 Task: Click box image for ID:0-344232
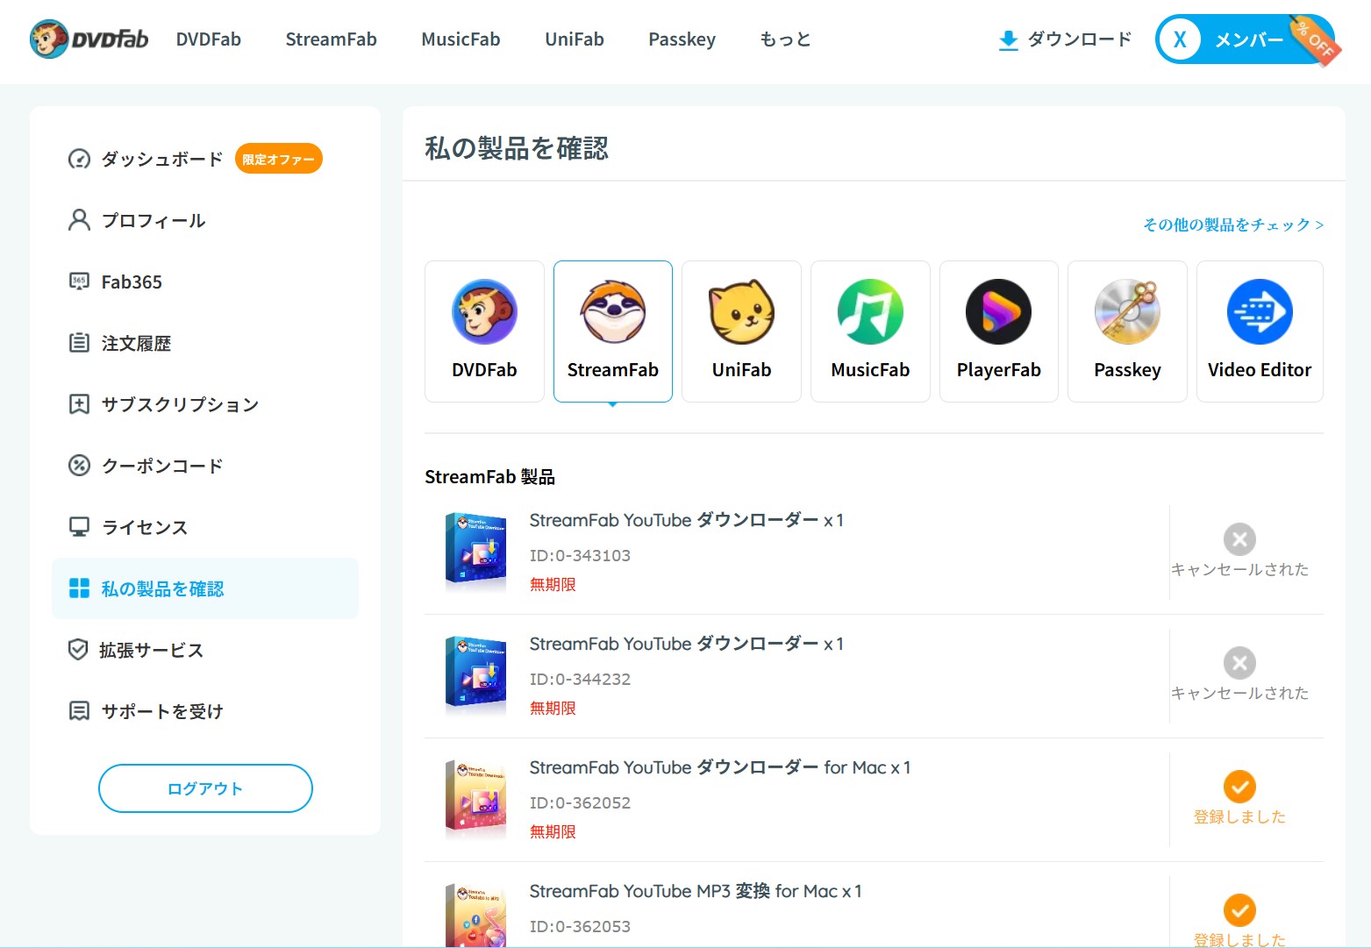click(x=475, y=674)
